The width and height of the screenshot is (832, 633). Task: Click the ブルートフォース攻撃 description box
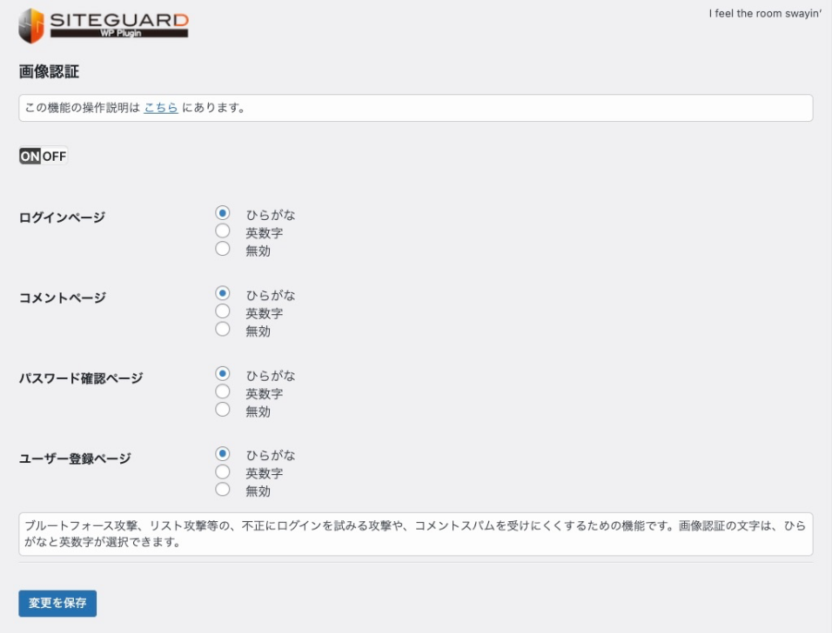(x=415, y=534)
